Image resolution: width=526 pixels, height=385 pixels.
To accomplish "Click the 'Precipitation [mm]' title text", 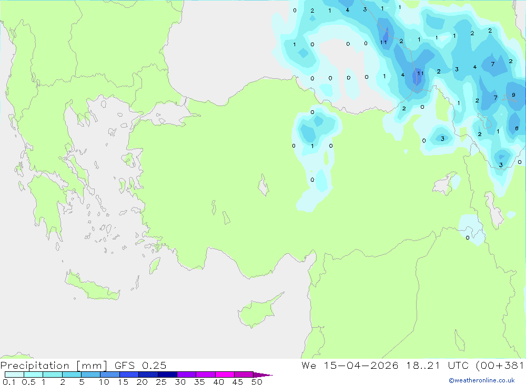I will 54,366.
